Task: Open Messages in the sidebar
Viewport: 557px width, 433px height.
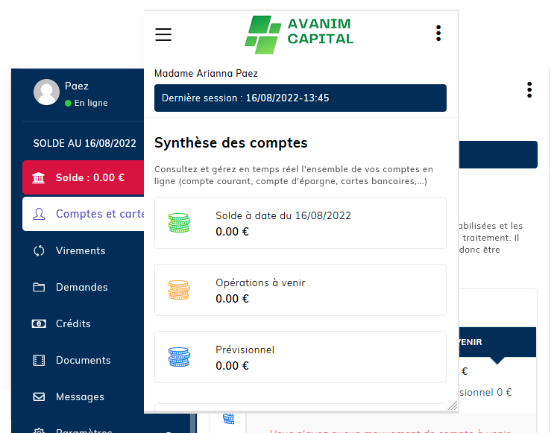Action: coord(80,396)
